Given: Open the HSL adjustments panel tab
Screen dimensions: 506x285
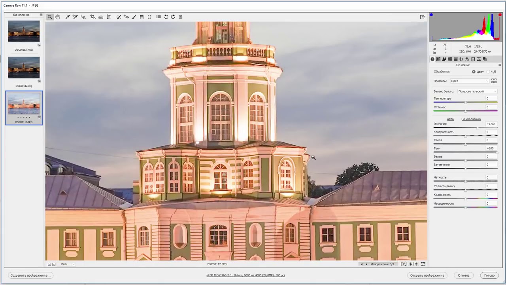Looking at the screenshot, I should pos(450,59).
